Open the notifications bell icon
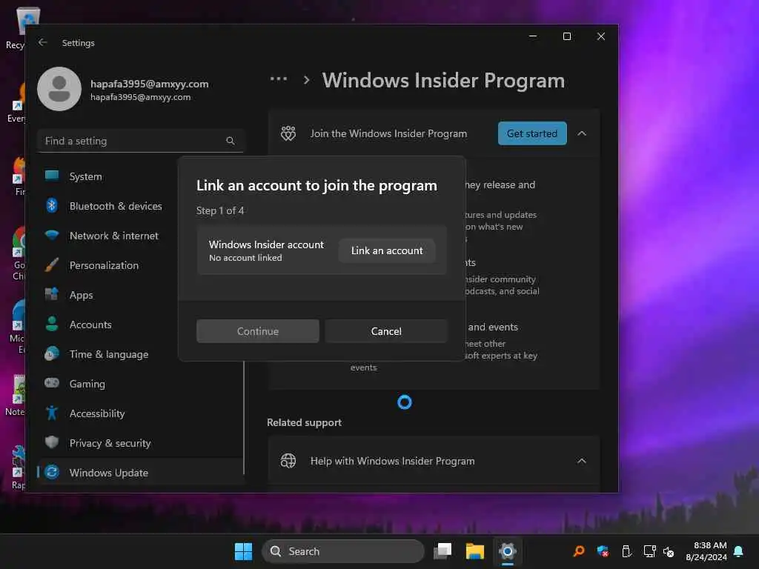This screenshot has height=569, width=759. (739, 551)
